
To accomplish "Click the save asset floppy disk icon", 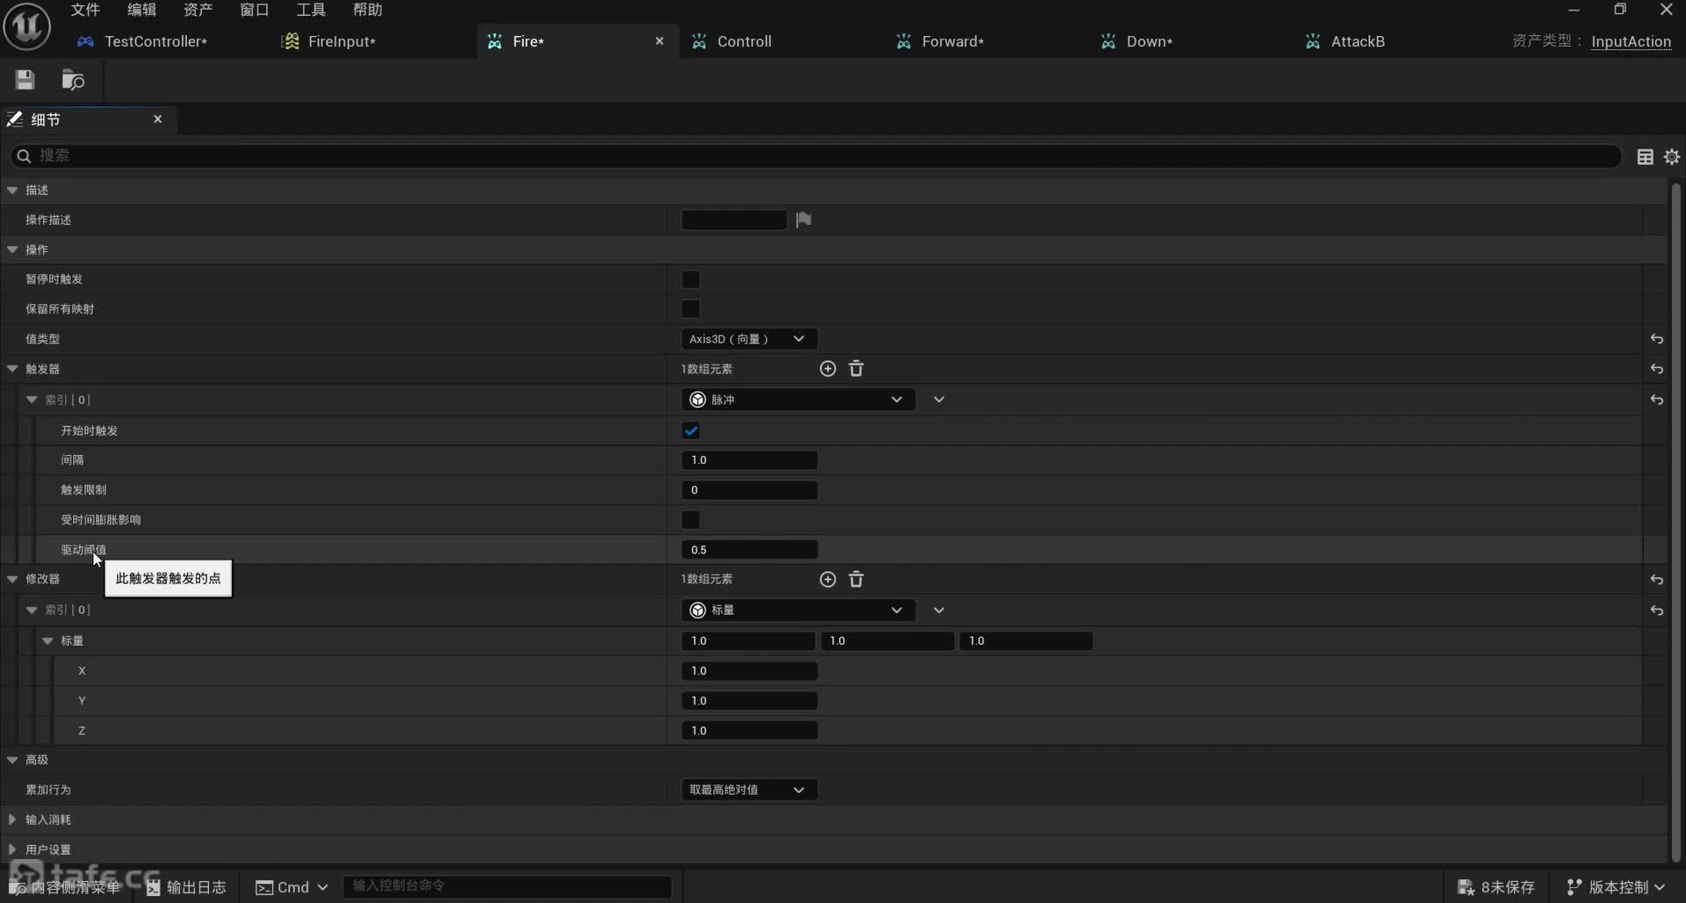I will click(25, 80).
